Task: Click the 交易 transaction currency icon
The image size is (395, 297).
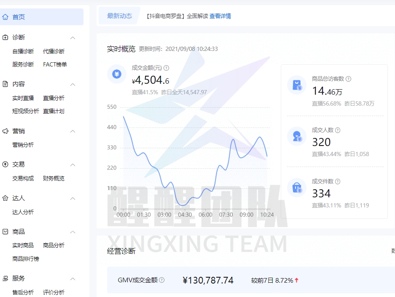Action: pos(5,164)
